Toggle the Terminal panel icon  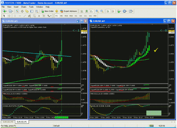click(32, 11)
